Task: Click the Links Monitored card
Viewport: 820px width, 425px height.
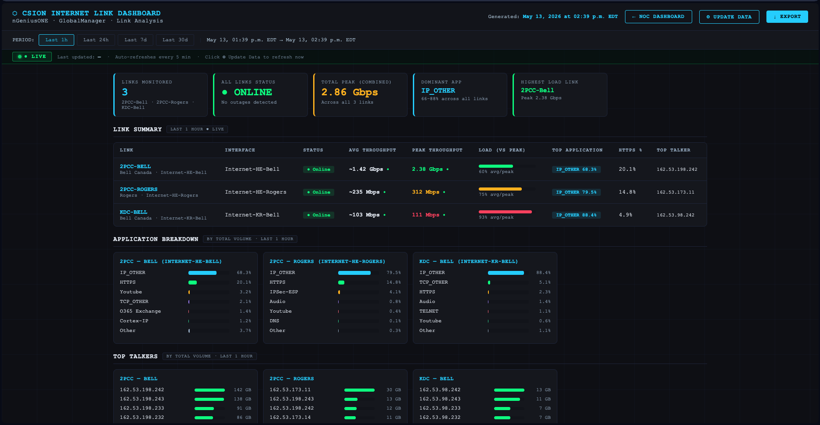Action: (160, 95)
